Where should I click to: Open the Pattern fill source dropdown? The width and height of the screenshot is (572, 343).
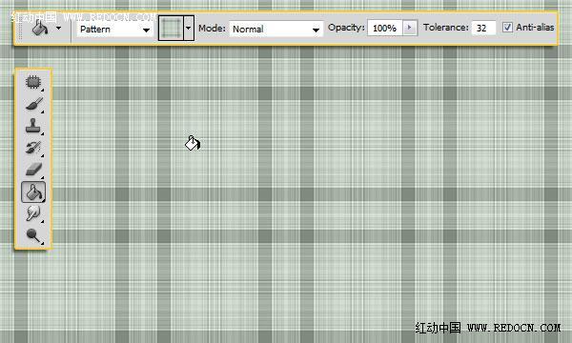[x=114, y=30]
